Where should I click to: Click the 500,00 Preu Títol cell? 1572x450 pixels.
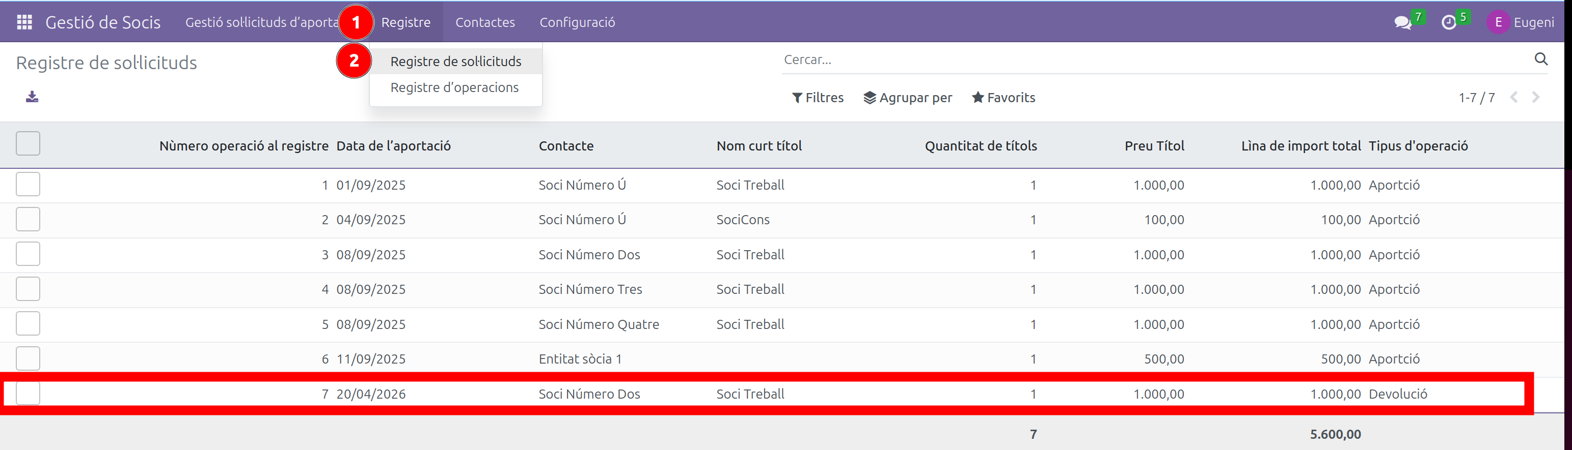[x=1164, y=359]
